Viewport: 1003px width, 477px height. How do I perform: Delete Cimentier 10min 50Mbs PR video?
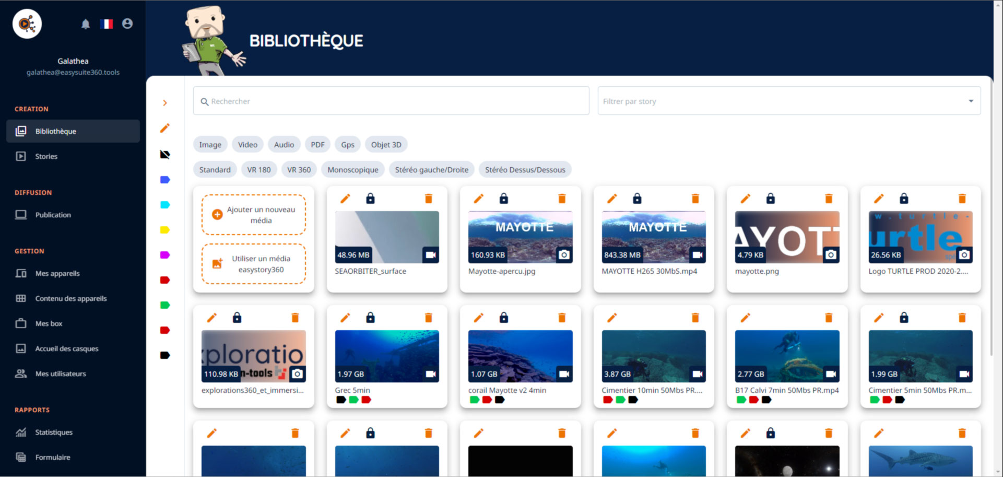(x=695, y=318)
